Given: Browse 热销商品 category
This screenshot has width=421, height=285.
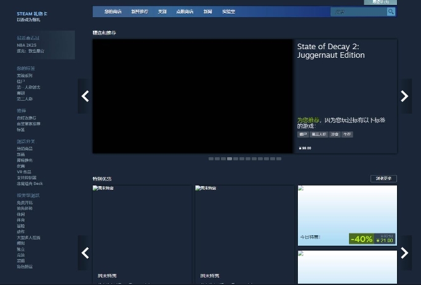Looking at the screenshot, I should coord(25,149).
